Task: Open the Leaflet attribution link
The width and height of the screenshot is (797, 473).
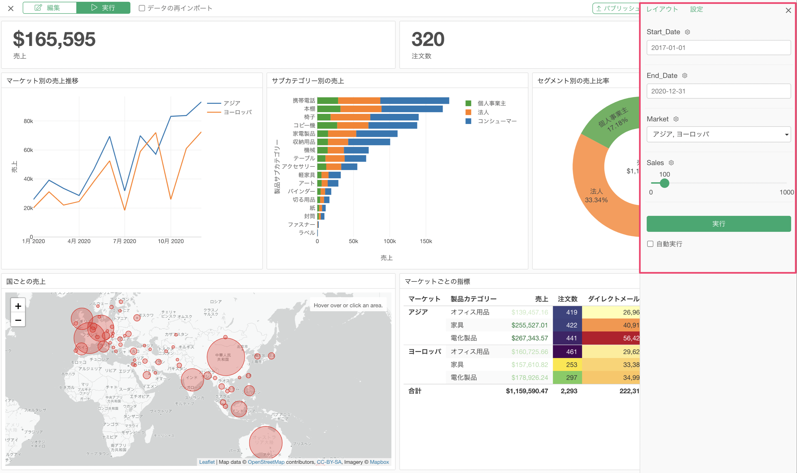Action: 207,462
